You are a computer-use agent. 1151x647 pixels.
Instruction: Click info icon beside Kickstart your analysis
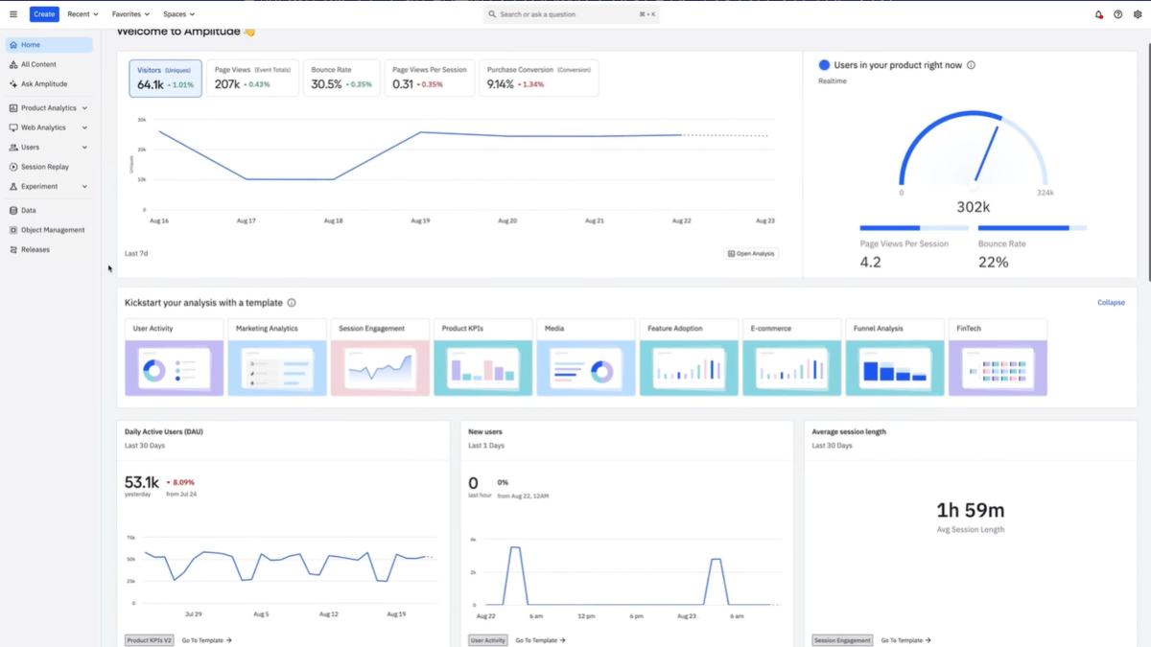coord(292,303)
